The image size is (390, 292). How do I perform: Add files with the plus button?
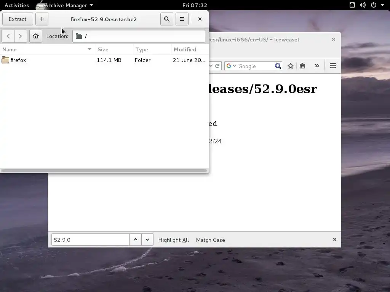pyautogui.click(x=42, y=19)
